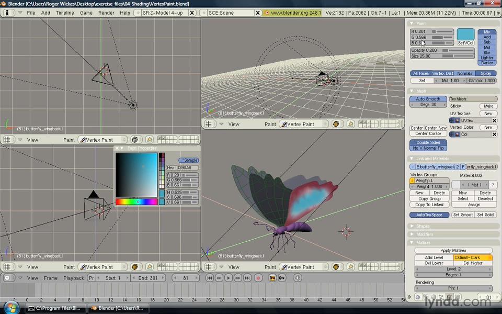502x314 pixels.
Task: Adjust the Opacity 0.200 slider
Action: 442,50
